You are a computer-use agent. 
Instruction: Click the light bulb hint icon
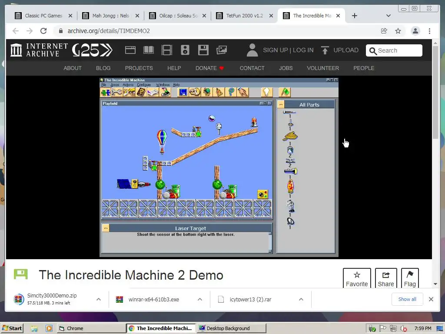pos(266,92)
